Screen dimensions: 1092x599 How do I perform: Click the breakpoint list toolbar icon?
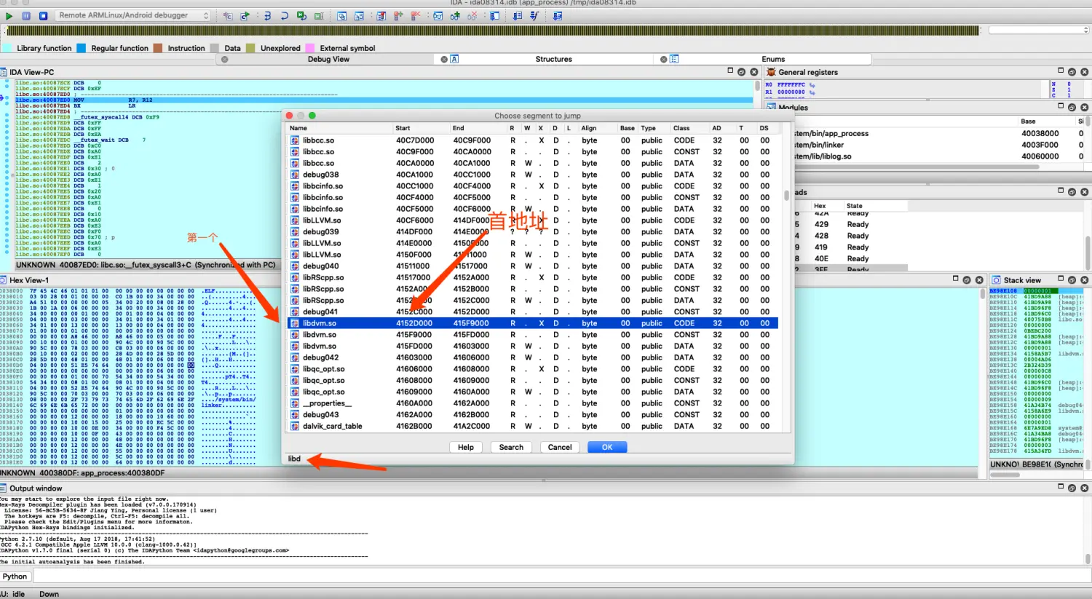click(381, 15)
